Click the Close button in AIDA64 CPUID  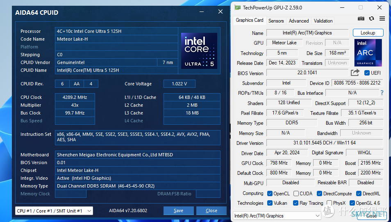[x=211, y=211]
